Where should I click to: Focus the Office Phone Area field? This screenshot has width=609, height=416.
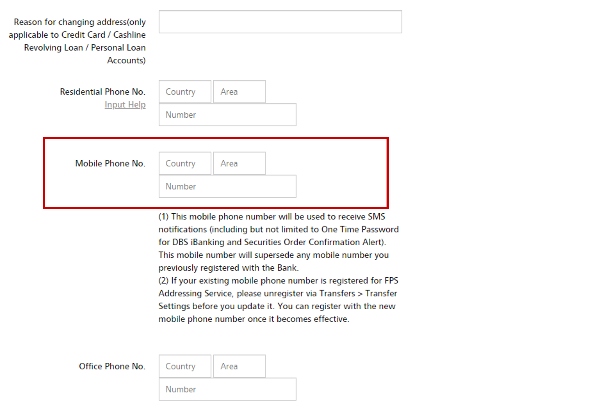pyautogui.click(x=239, y=366)
